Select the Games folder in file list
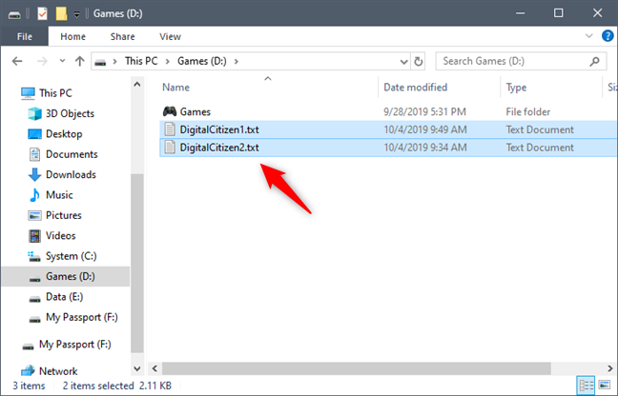Viewport: 618px width, 396px height. point(195,111)
